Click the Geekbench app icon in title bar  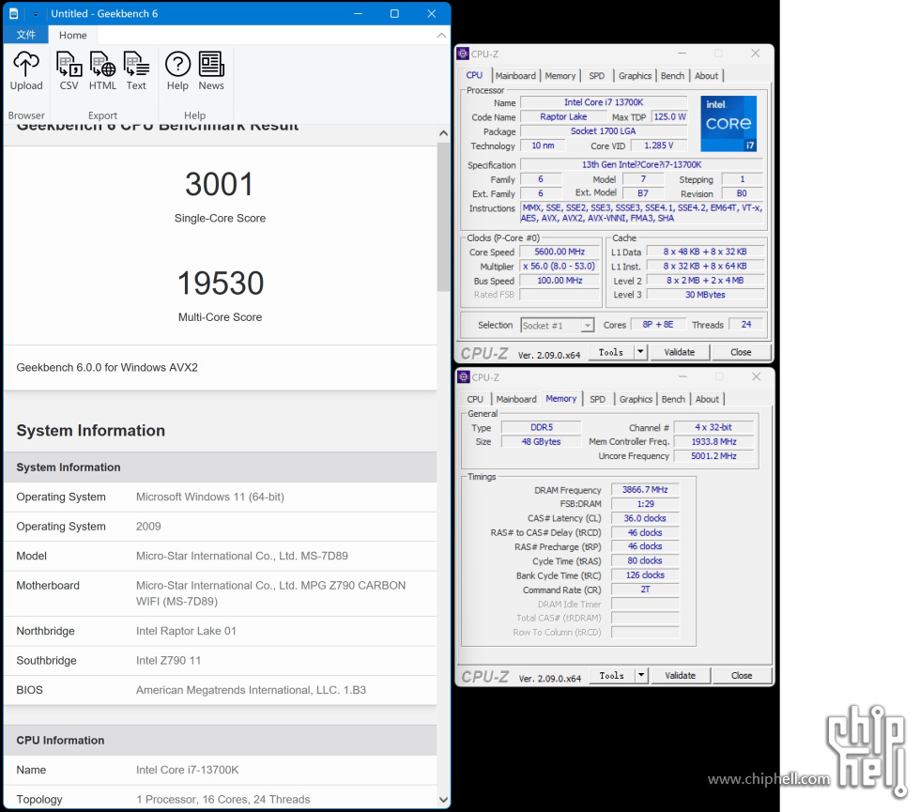click(x=13, y=13)
